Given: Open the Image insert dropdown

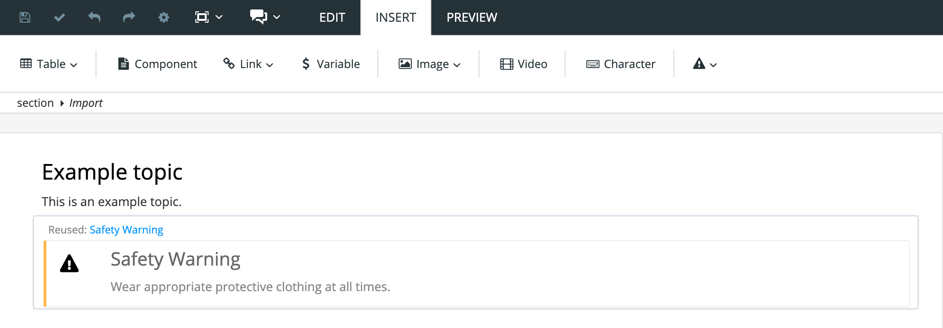Looking at the screenshot, I should tap(429, 64).
